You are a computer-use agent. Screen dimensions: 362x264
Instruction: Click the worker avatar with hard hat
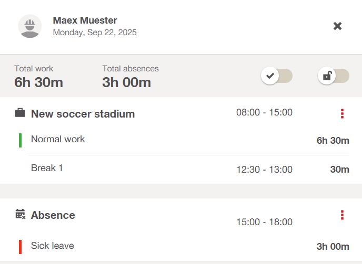tap(30, 26)
